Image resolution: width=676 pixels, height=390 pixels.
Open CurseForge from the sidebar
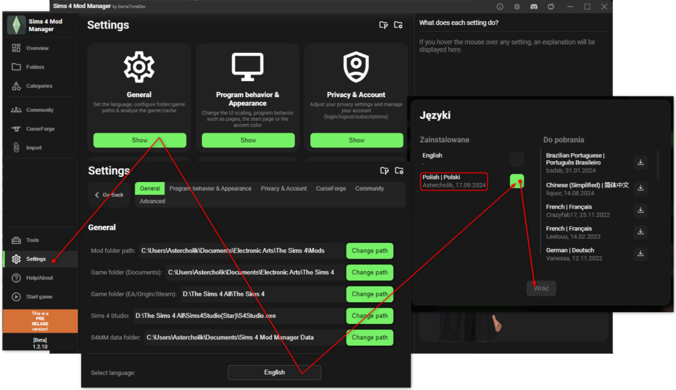[40, 129]
